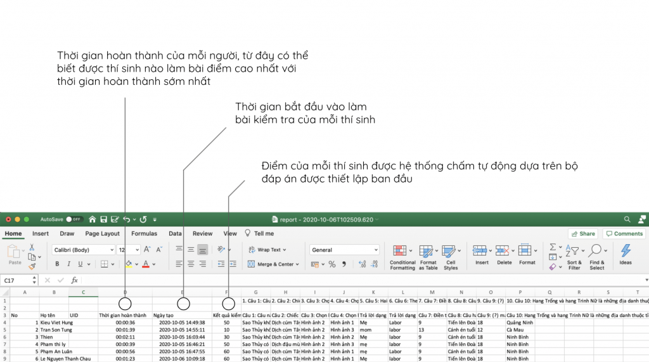The image size is (649, 362).
Task: Open Format as Table gallery
Action: (x=428, y=257)
